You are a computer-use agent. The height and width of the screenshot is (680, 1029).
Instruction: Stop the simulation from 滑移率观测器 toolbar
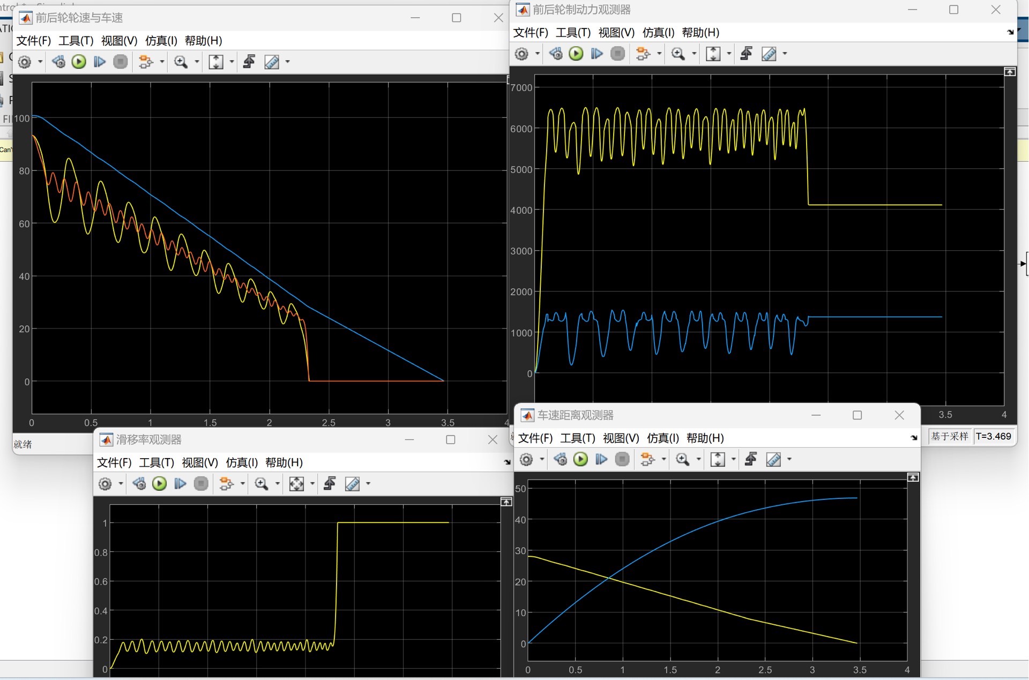[x=201, y=483]
